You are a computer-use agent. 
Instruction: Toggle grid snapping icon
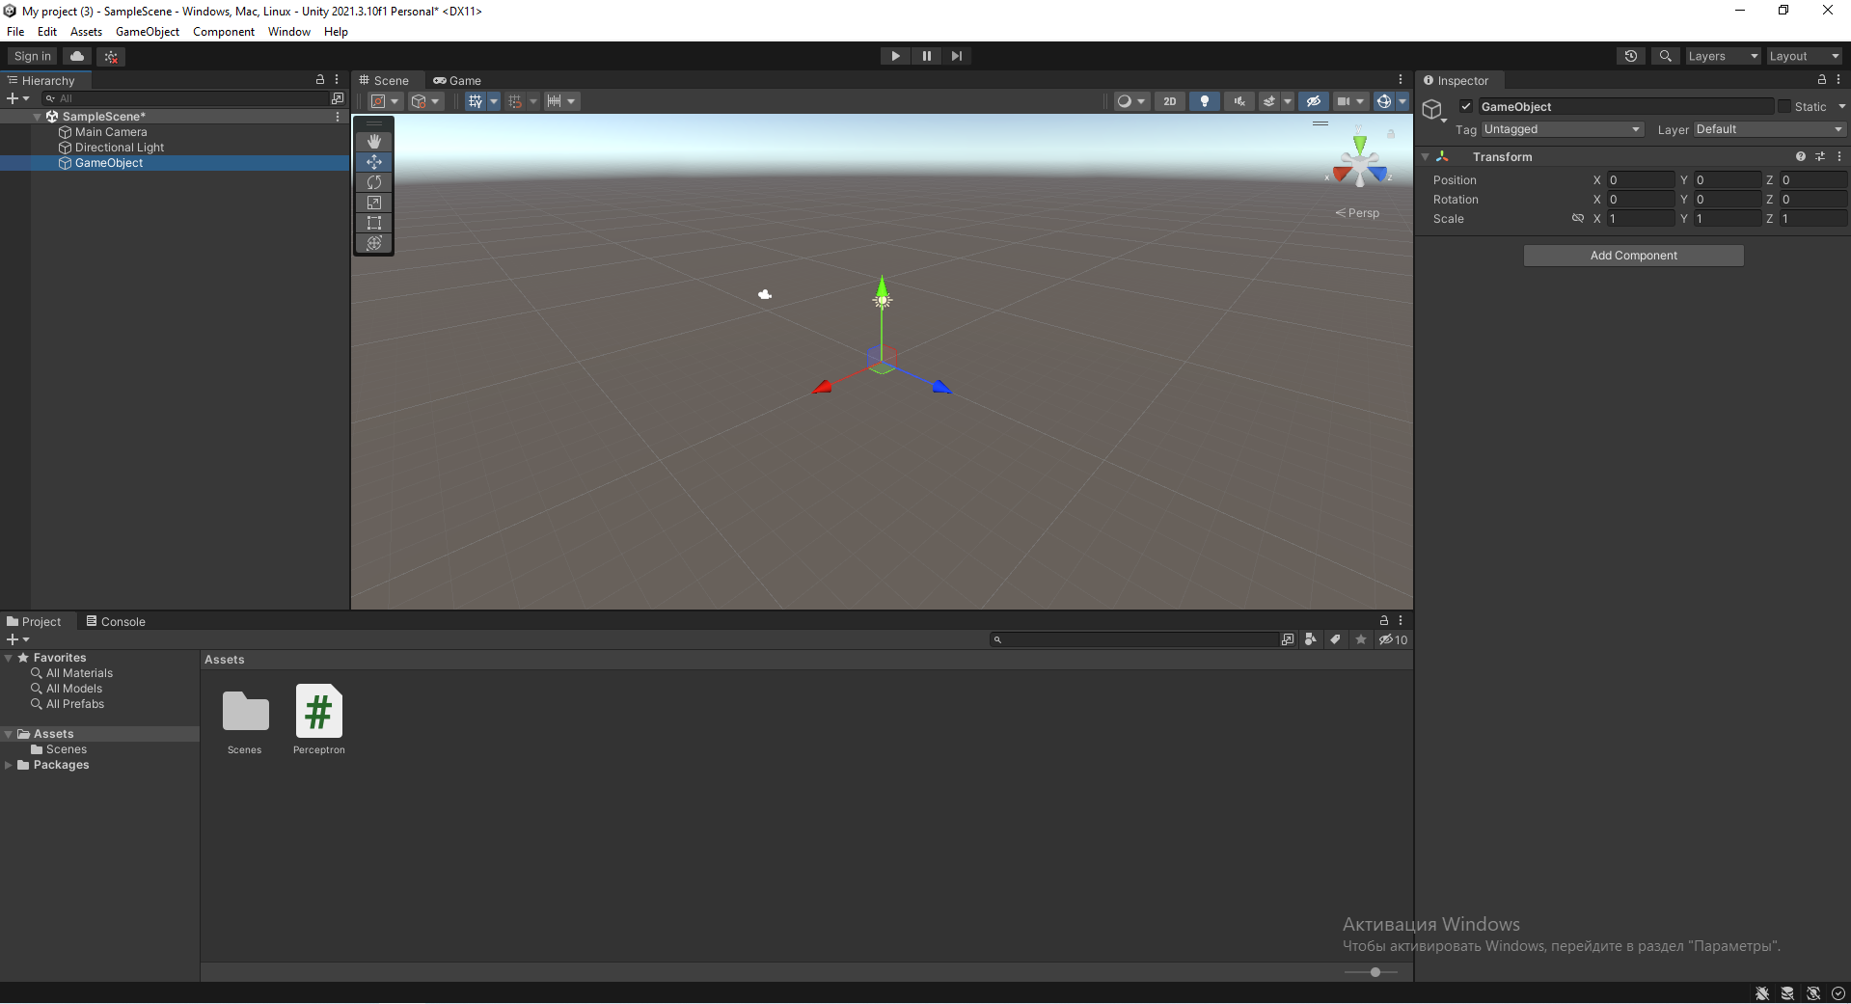click(515, 101)
